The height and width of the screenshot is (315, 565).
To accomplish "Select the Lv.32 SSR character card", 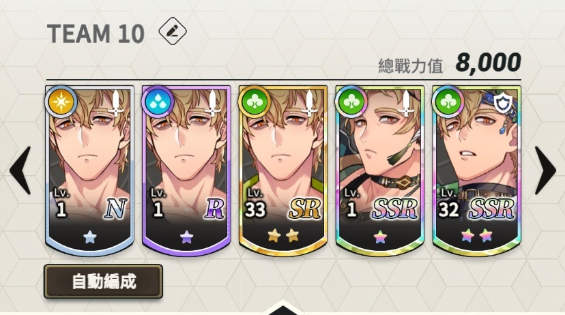I will pos(476,170).
